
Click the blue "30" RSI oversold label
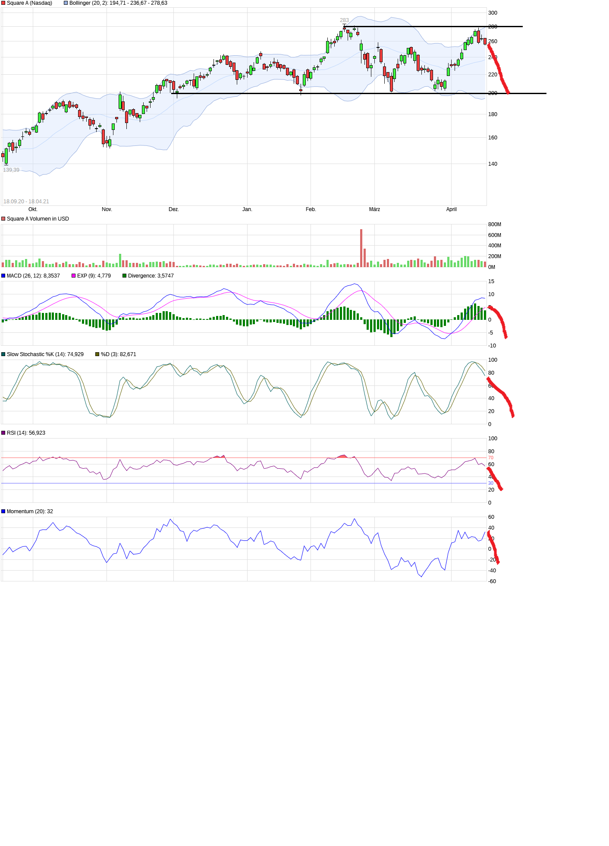point(491,483)
